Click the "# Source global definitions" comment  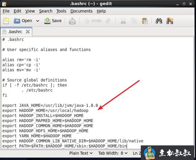click(x=35, y=80)
